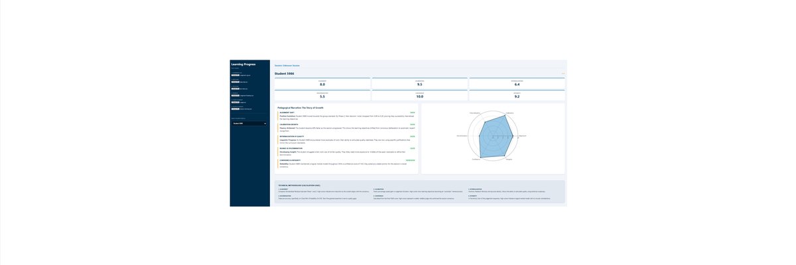Click the third file browse button in sidebar
Screen dimensions: 796x265
pyautogui.click(x=235, y=88)
